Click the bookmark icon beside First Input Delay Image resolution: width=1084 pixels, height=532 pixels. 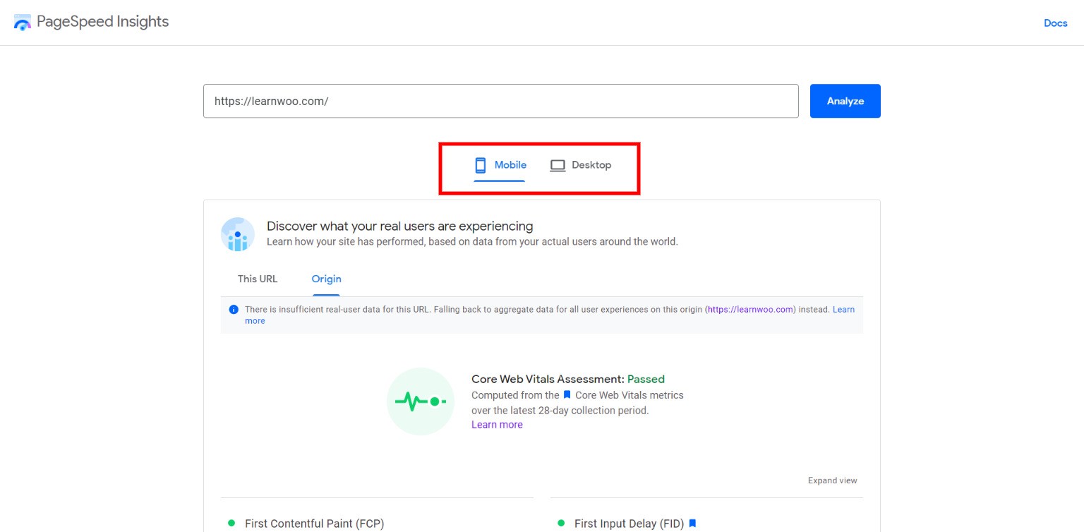[x=692, y=524]
